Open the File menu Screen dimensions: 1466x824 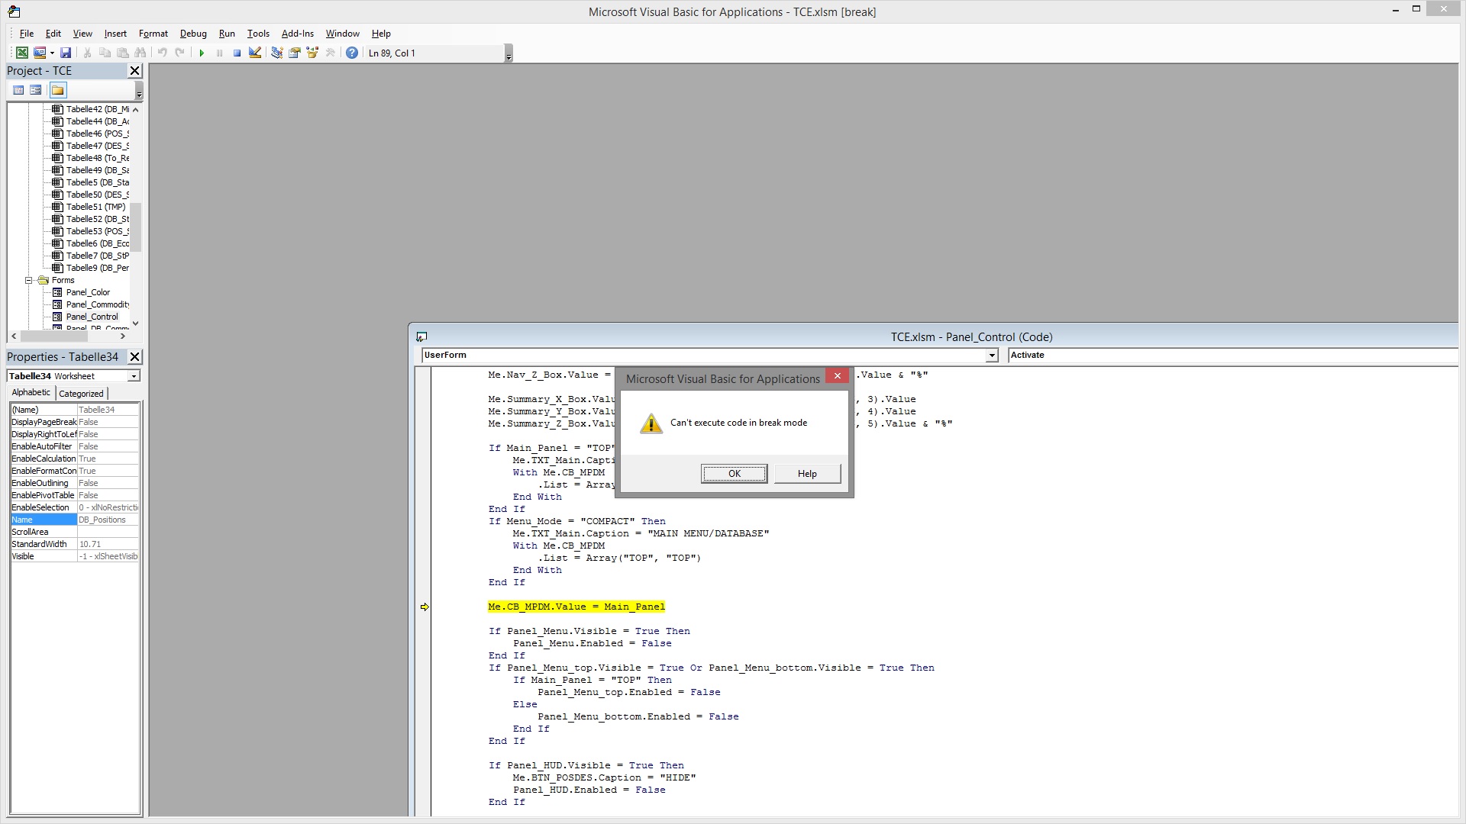(x=27, y=34)
